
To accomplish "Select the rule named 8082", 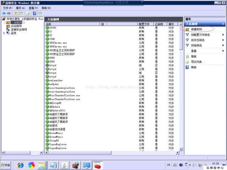I will click(52, 62).
